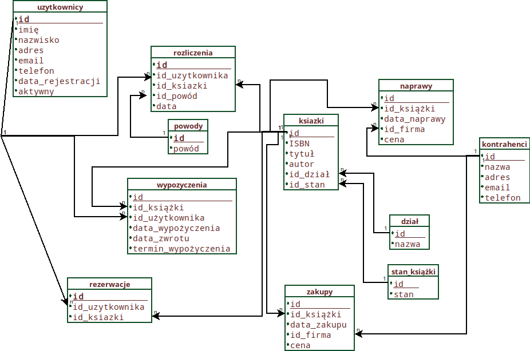
Task: Click the id_powód field in rozliczenia
Action: click(176, 96)
